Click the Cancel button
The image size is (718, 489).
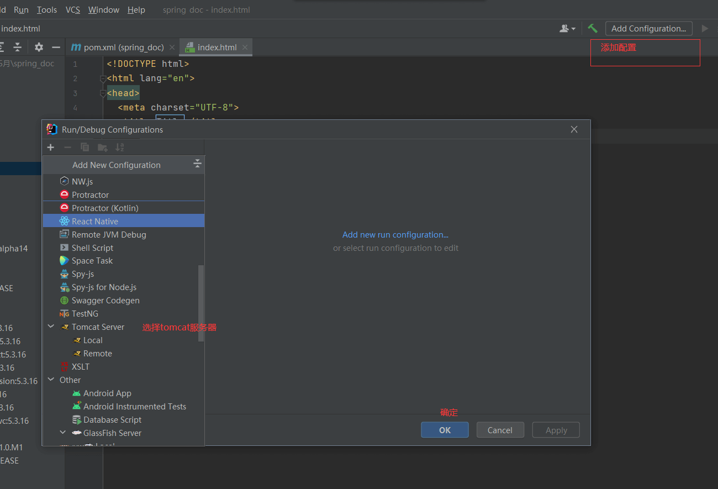(500, 430)
